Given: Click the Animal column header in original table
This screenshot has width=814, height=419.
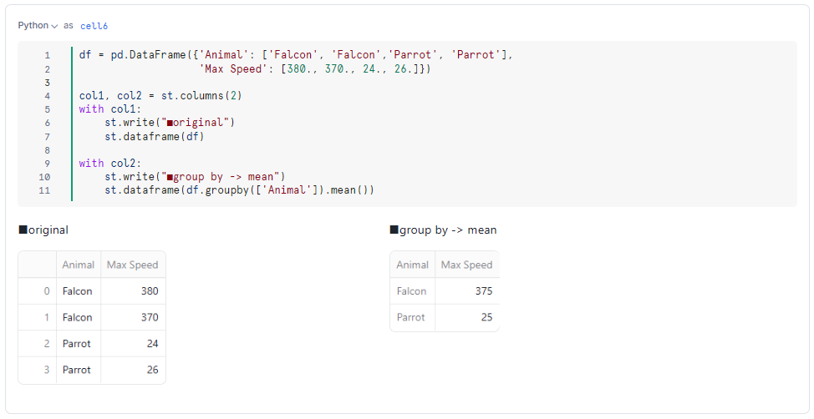Looking at the screenshot, I should (x=79, y=265).
